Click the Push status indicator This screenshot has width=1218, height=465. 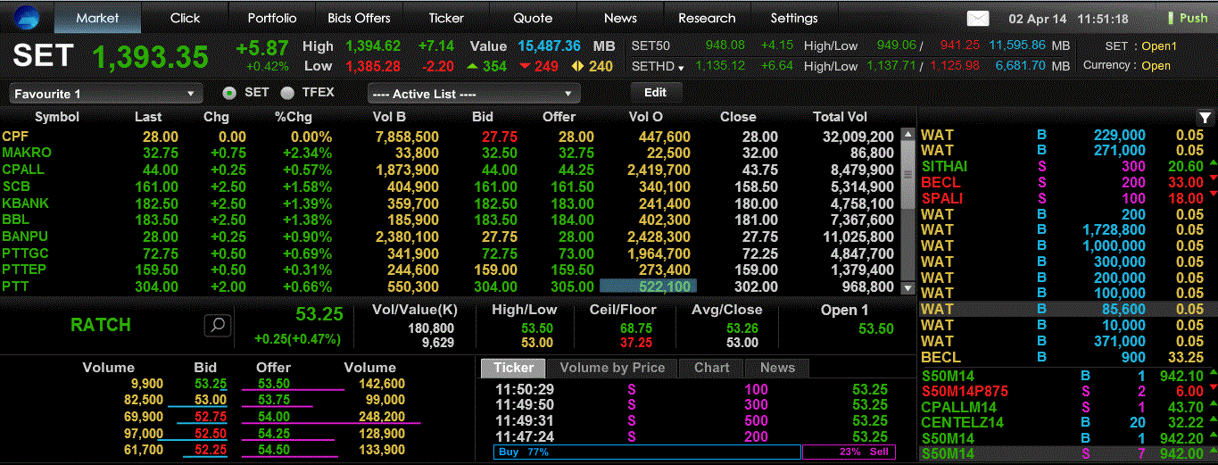point(1188,18)
